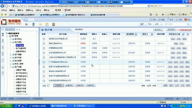Collapse the 客户领用 tree node
This screenshot has width=192, height=108.
10,42
